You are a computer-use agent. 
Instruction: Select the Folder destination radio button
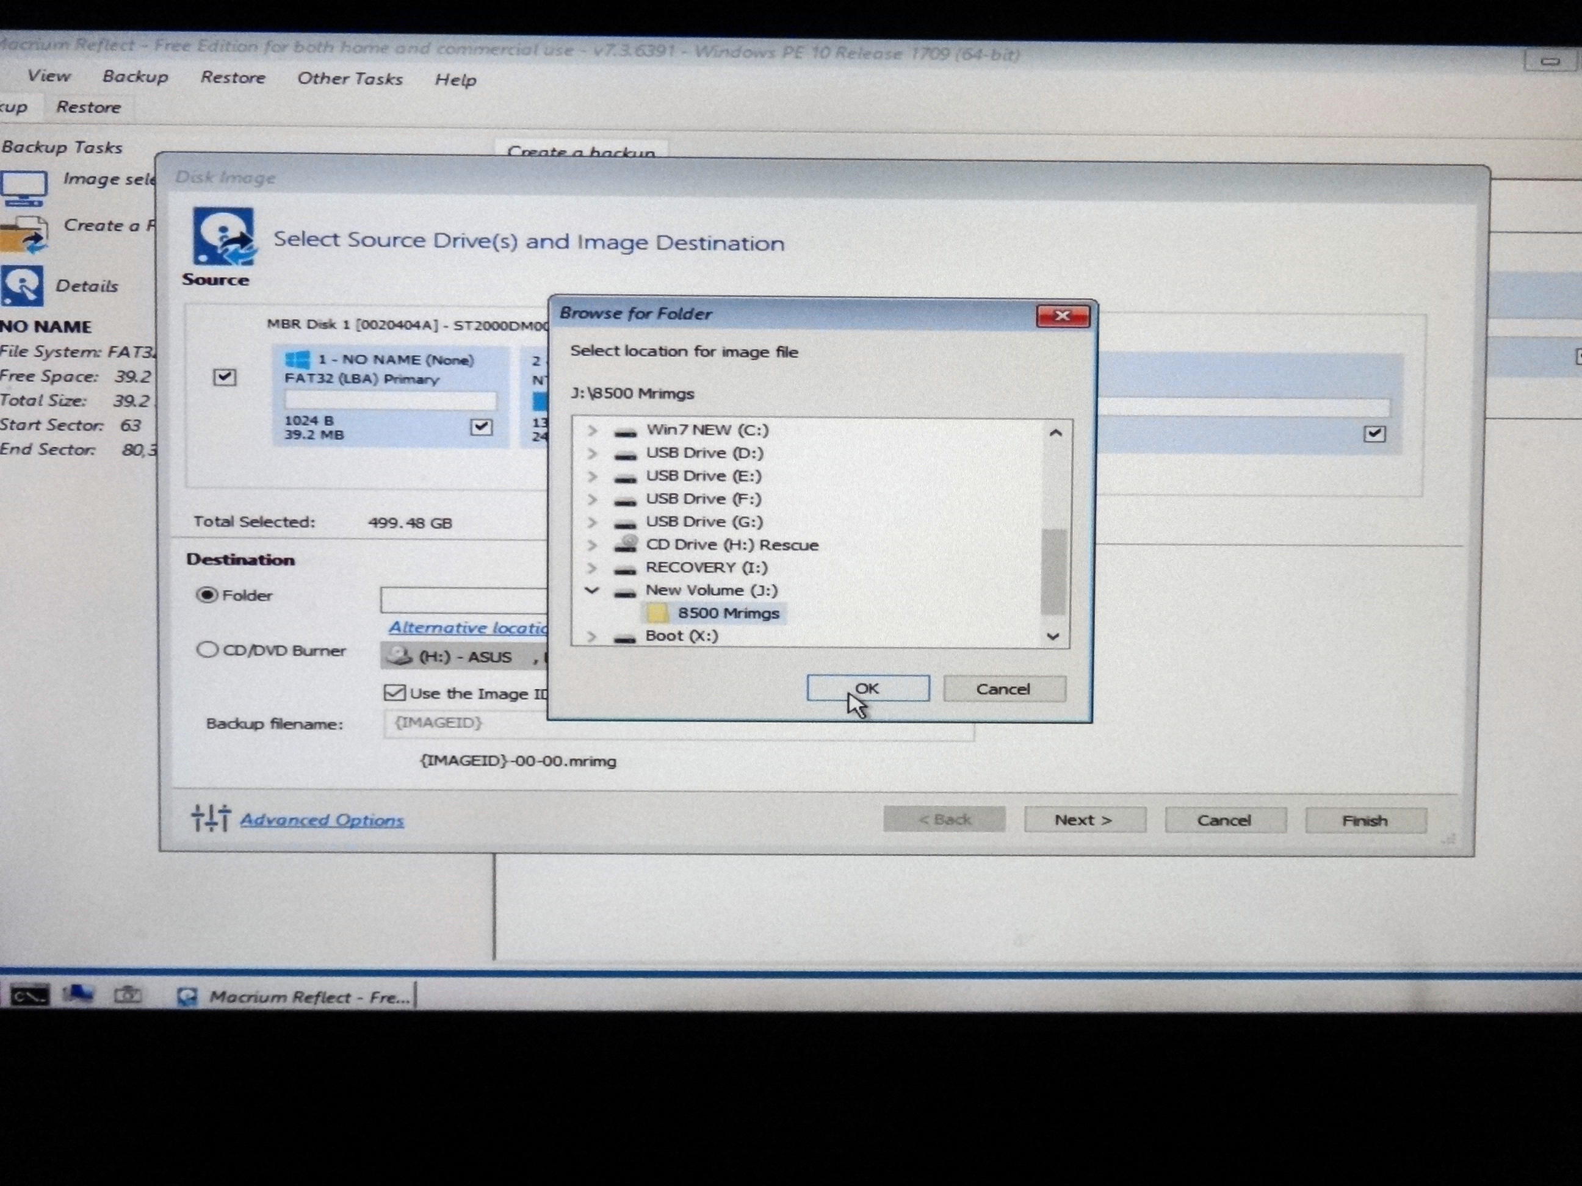(x=207, y=595)
